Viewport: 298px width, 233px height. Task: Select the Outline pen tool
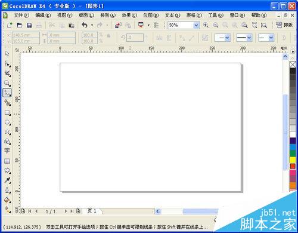[x=7, y=190]
